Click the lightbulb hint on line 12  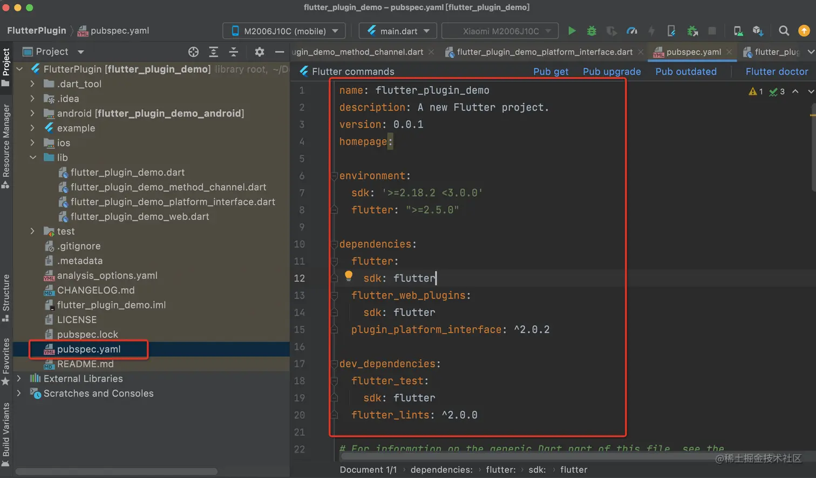pos(349,276)
